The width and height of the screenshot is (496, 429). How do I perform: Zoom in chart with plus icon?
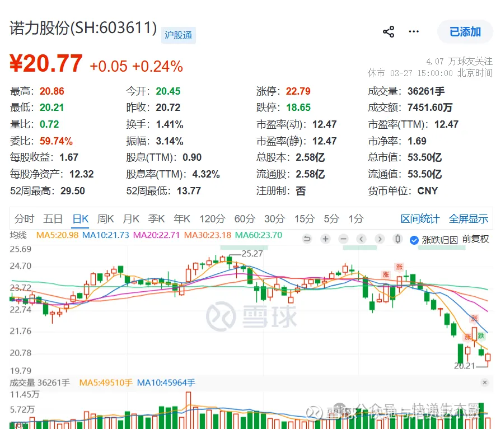coord(325,239)
